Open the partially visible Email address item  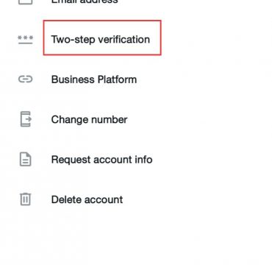click(x=85, y=1)
